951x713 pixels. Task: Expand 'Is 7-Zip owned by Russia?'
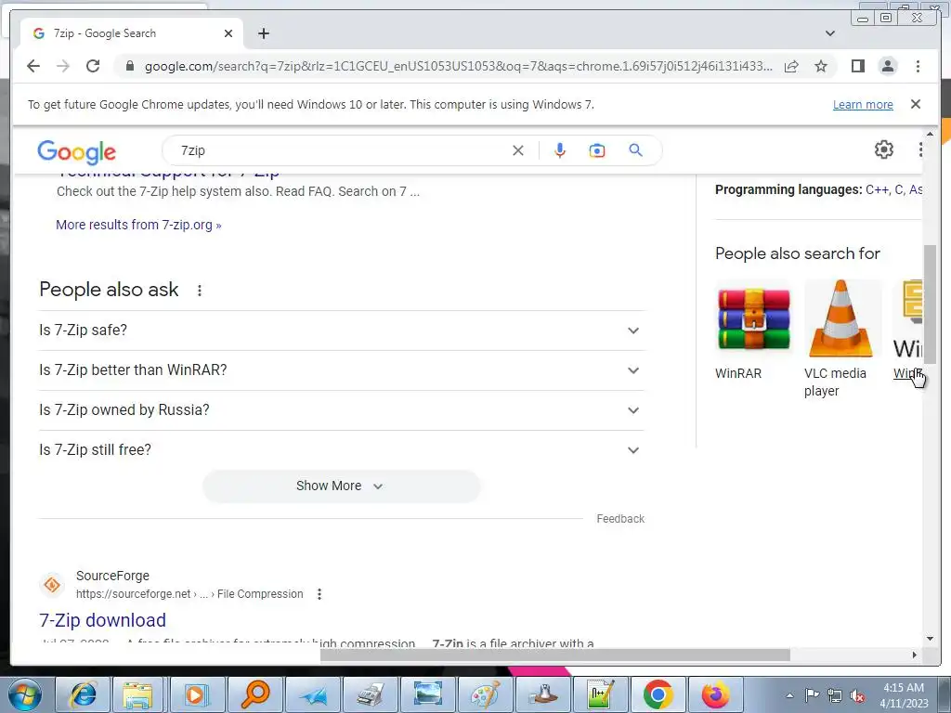click(341, 410)
